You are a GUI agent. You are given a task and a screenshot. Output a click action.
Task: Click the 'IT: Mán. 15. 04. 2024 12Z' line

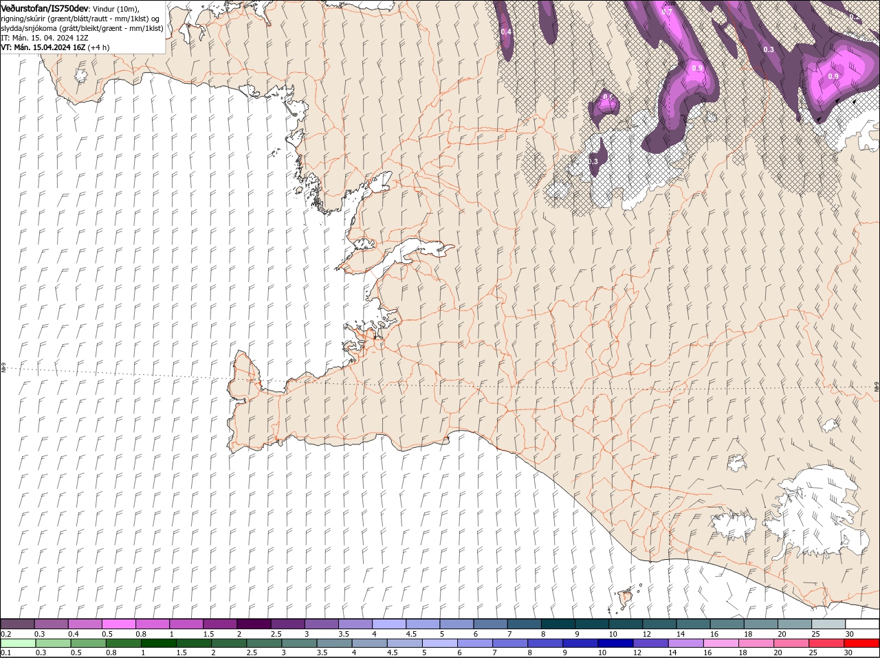[x=45, y=38]
